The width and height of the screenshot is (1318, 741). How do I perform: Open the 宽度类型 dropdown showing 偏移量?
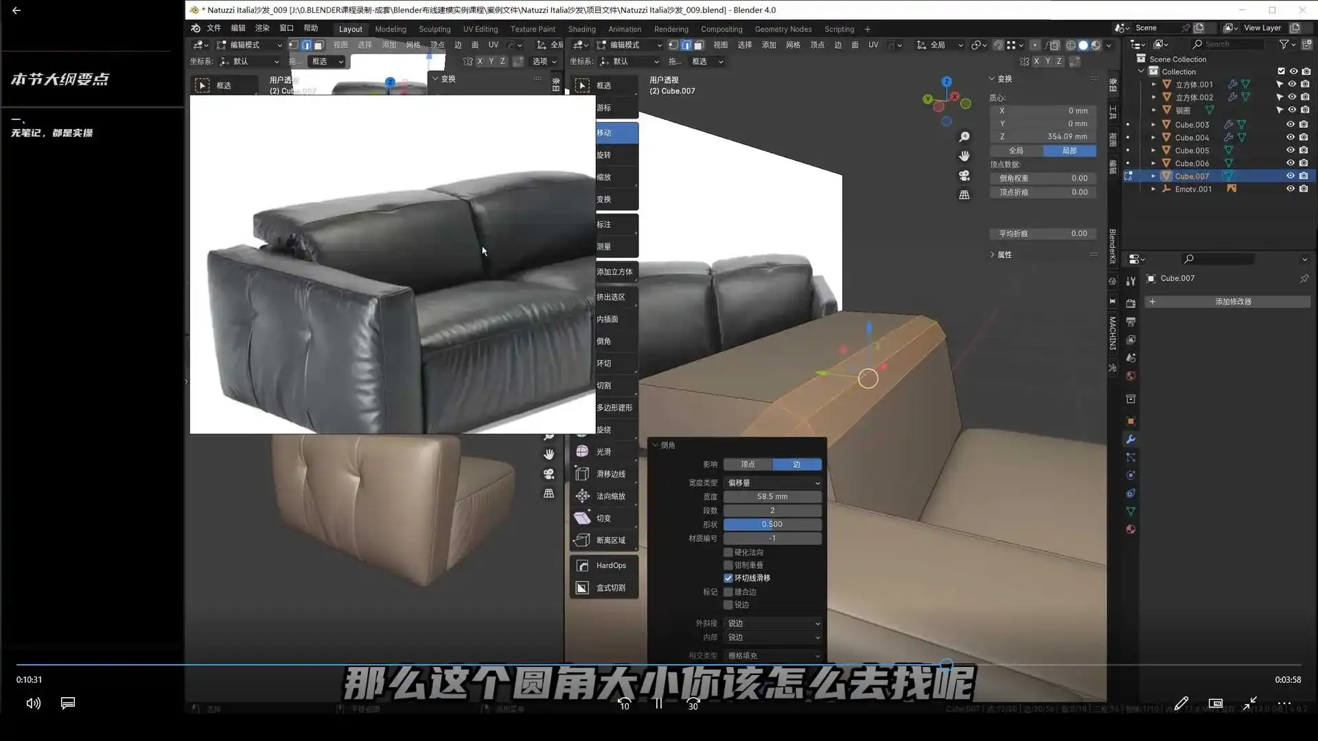pyautogui.click(x=772, y=482)
